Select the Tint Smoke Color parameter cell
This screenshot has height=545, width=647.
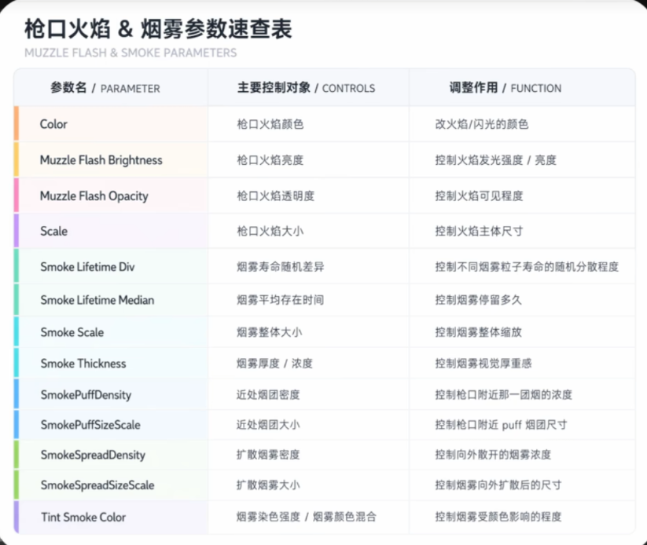111,517
